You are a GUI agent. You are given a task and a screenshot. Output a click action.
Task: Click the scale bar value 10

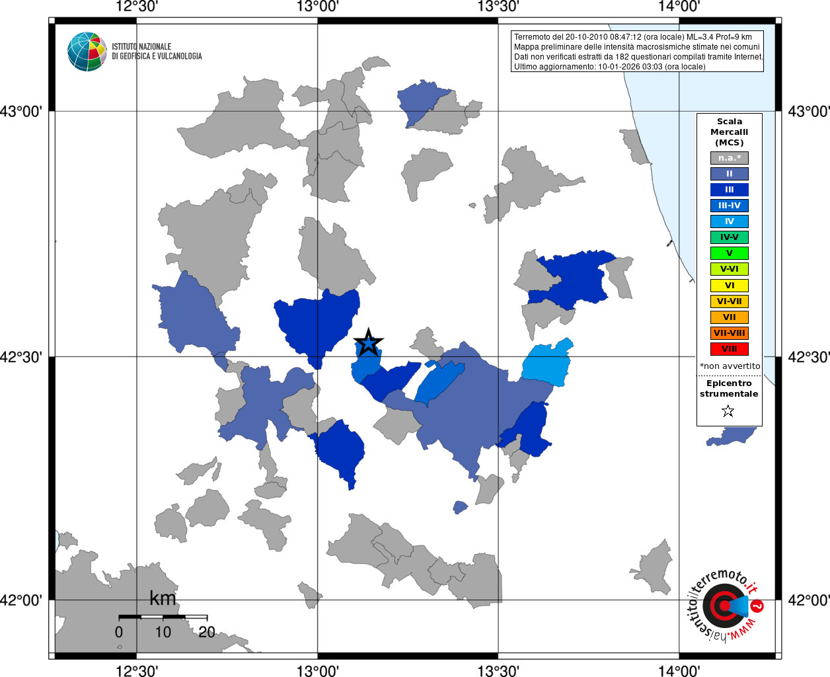pyautogui.click(x=163, y=632)
